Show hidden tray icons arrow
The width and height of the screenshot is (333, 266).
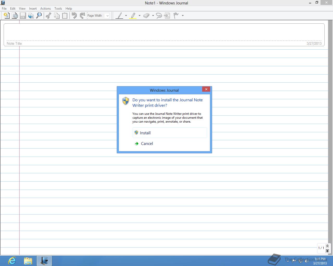(x=287, y=261)
